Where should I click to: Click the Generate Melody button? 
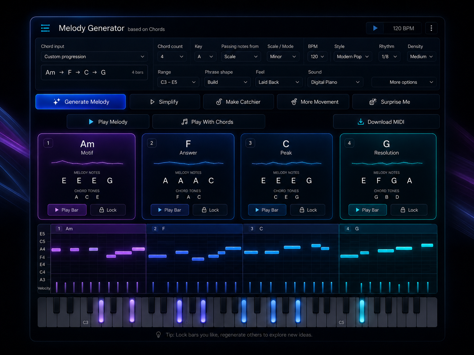point(81,102)
